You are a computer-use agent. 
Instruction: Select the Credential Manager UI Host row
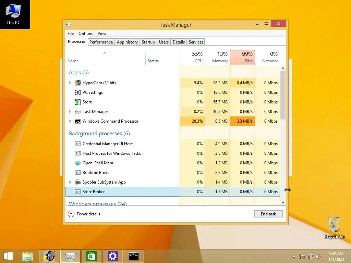(173, 144)
